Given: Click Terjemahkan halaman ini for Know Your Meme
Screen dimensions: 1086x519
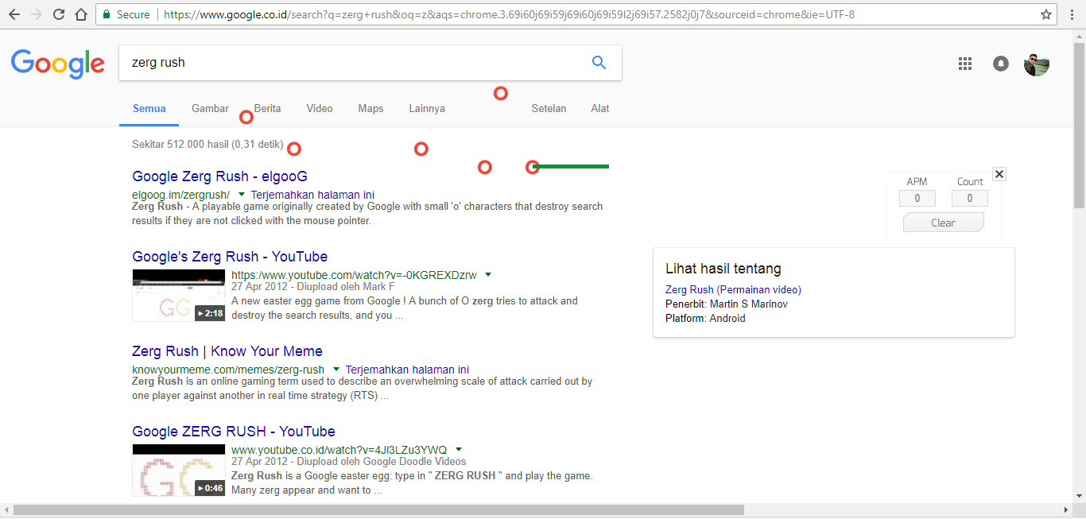Looking at the screenshot, I should pyautogui.click(x=407, y=370).
